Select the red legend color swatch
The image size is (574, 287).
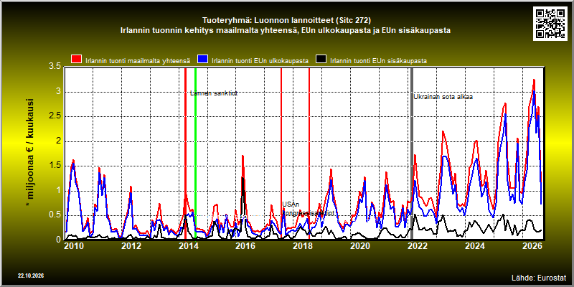[77, 60]
